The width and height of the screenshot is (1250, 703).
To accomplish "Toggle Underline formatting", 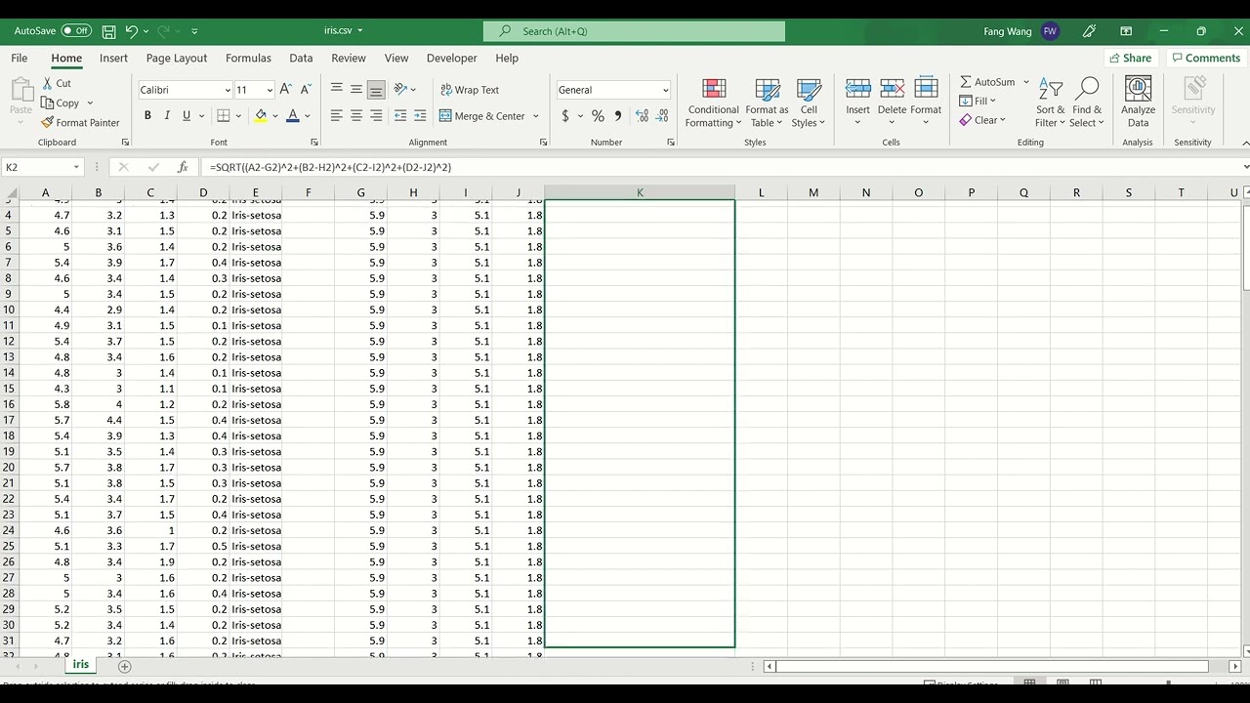I will pos(187,115).
